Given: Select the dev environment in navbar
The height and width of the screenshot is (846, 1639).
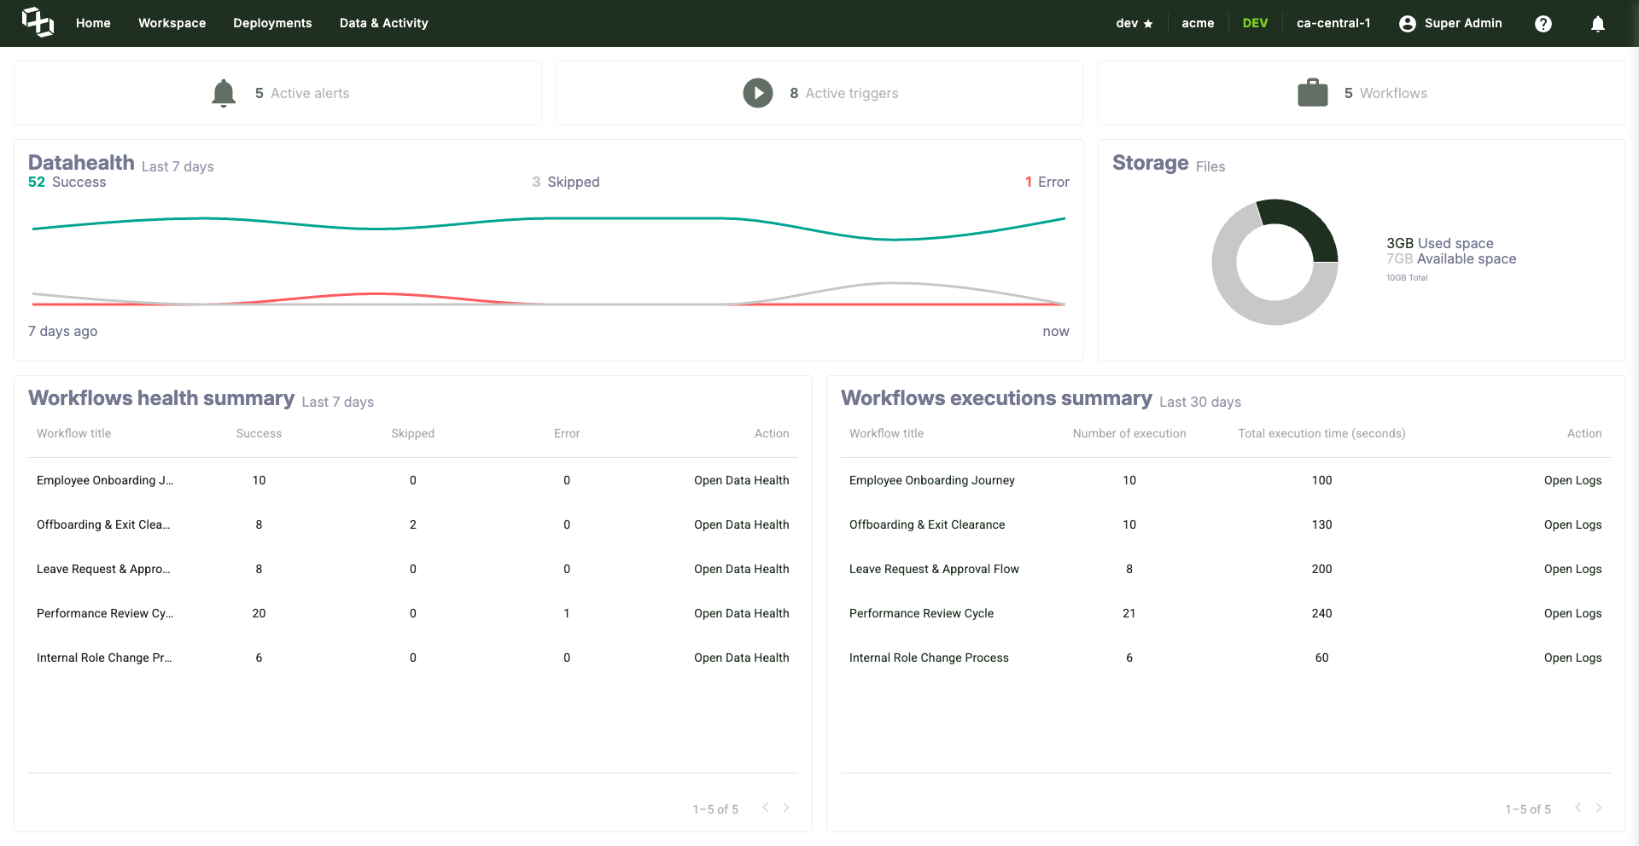Looking at the screenshot, I should coord(1127,23).
